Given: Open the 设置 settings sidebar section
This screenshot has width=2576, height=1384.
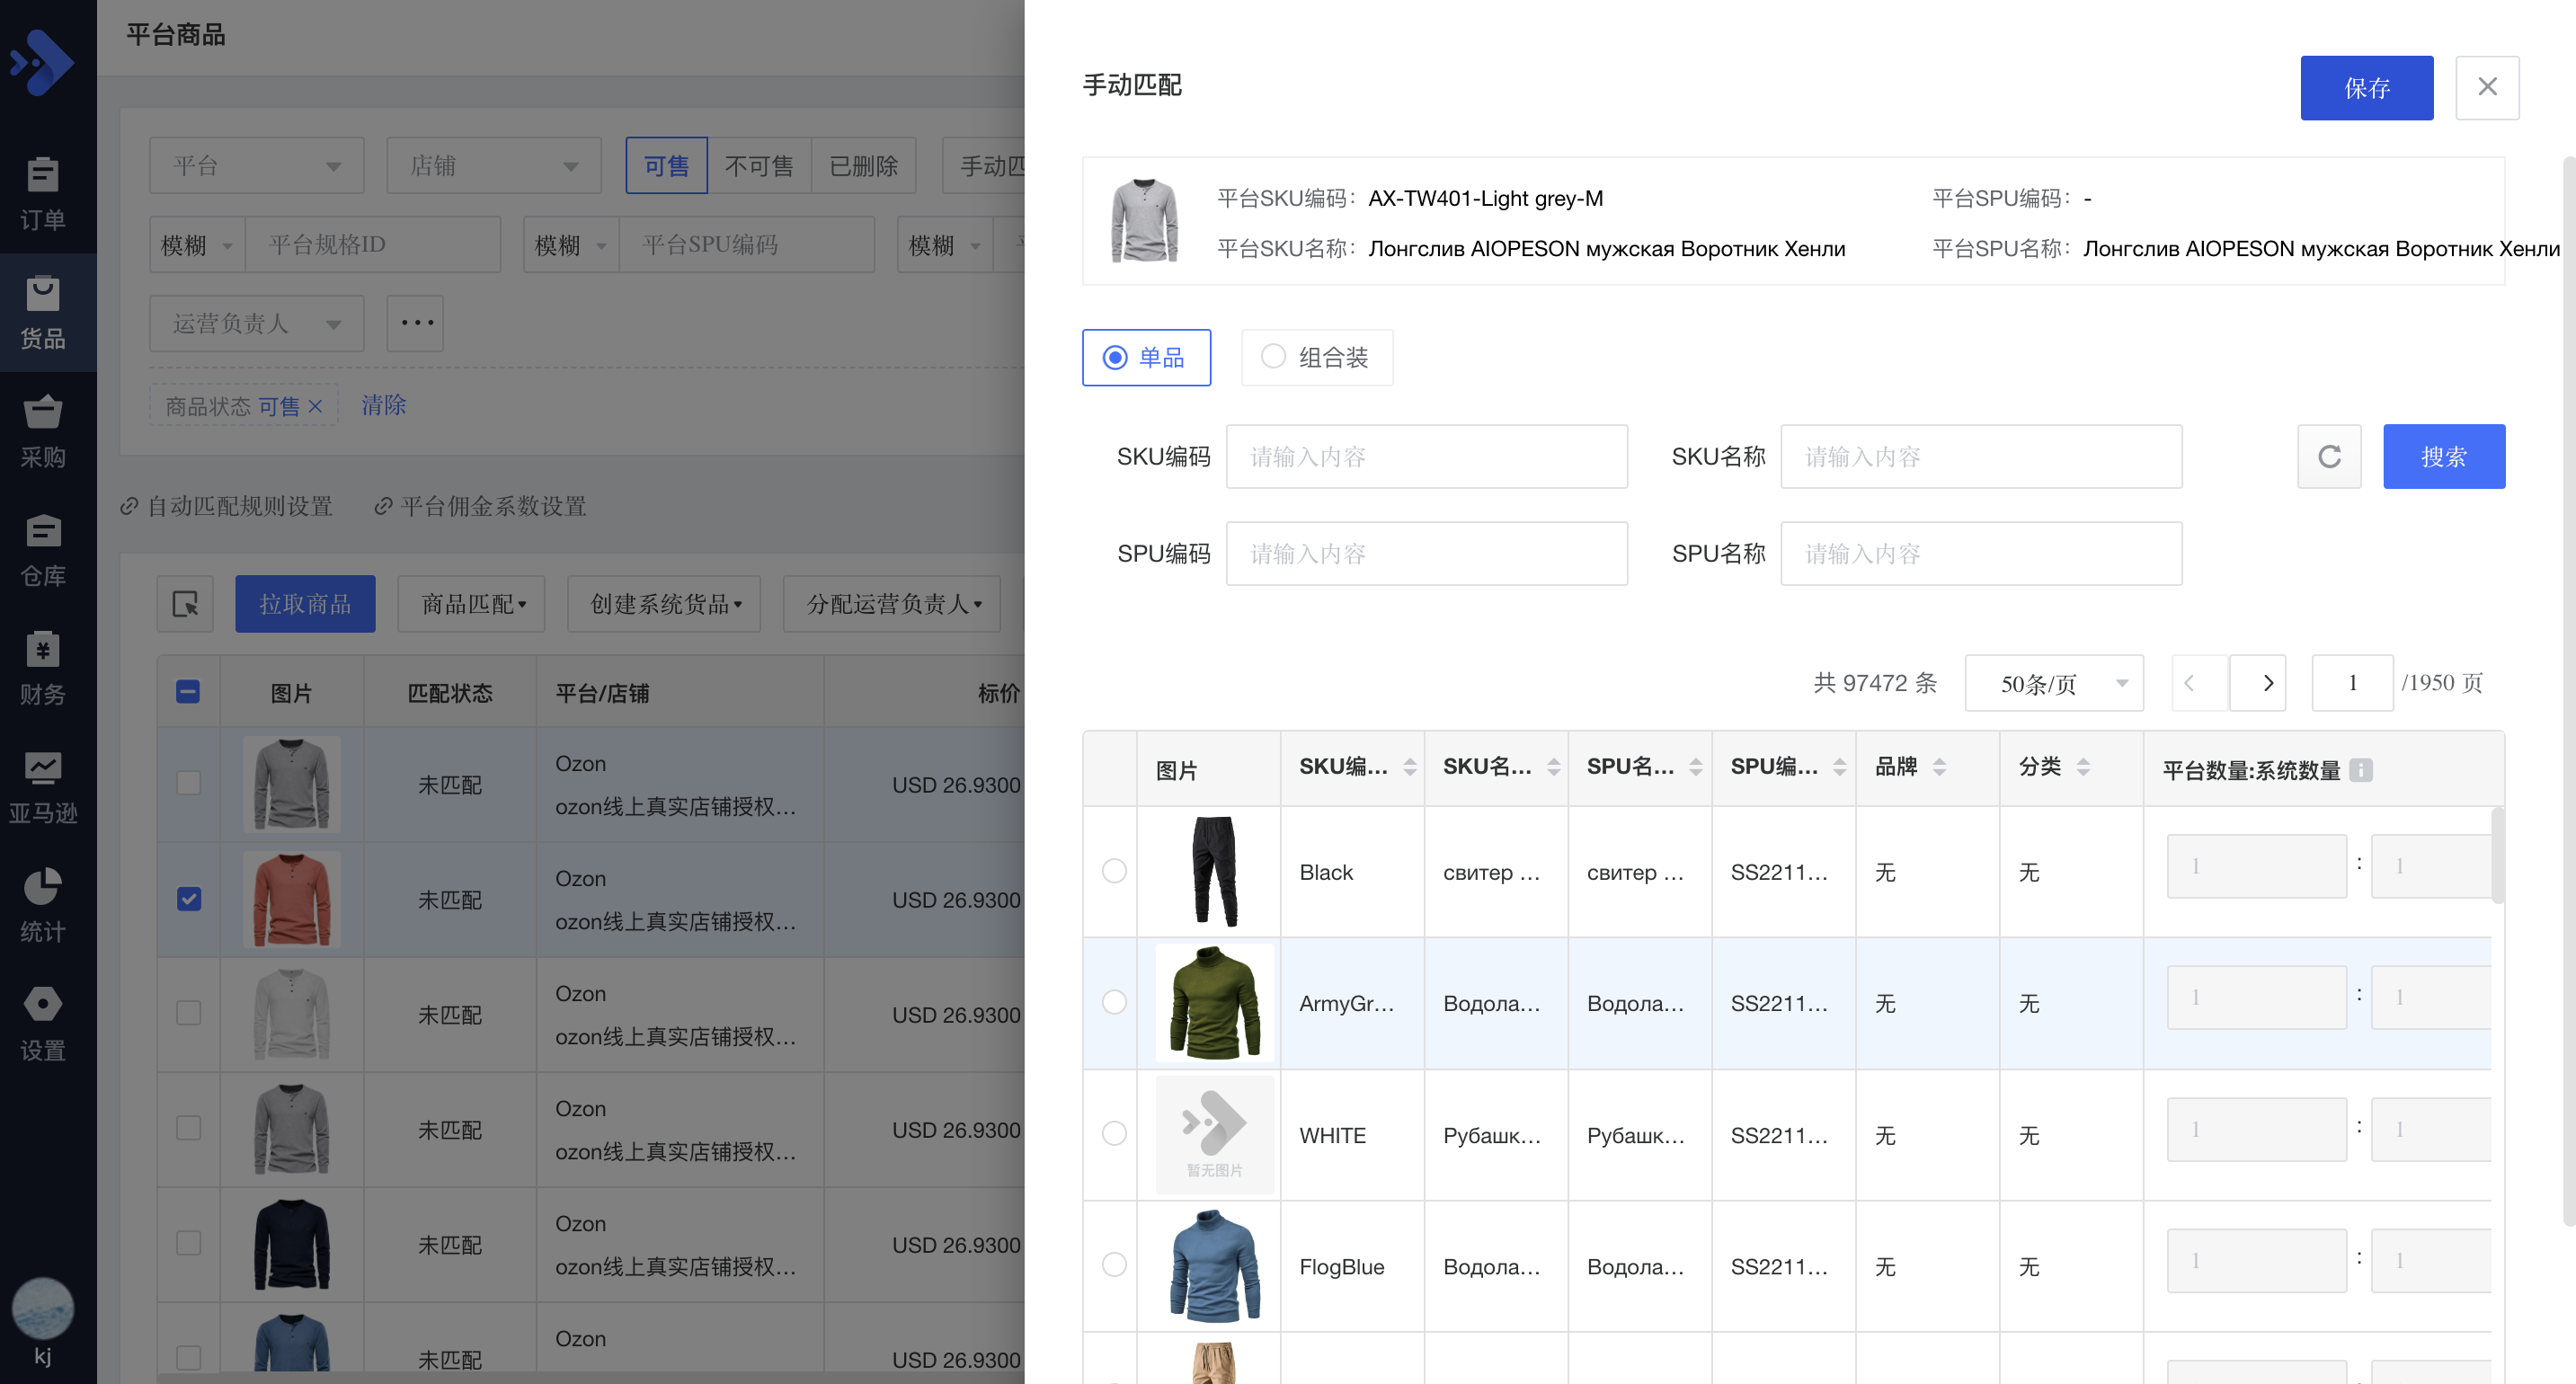Looking at the screenshot, I should click(x=43, y=1024).
